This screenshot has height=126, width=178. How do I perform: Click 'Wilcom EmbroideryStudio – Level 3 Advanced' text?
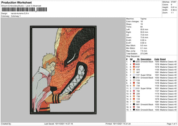pos(21,6)
